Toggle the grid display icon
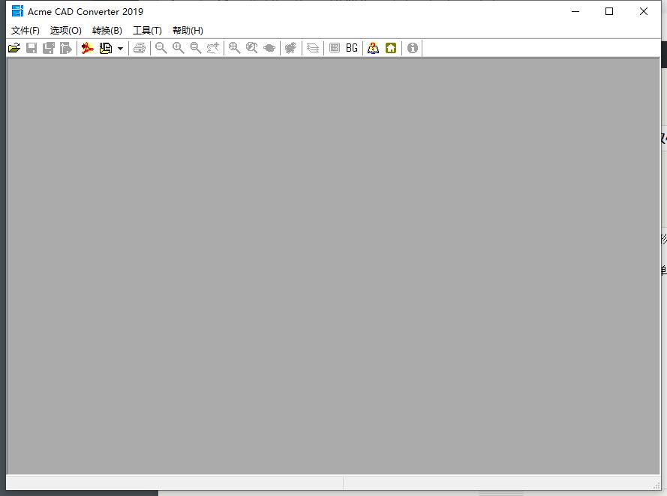 [335, 48]
